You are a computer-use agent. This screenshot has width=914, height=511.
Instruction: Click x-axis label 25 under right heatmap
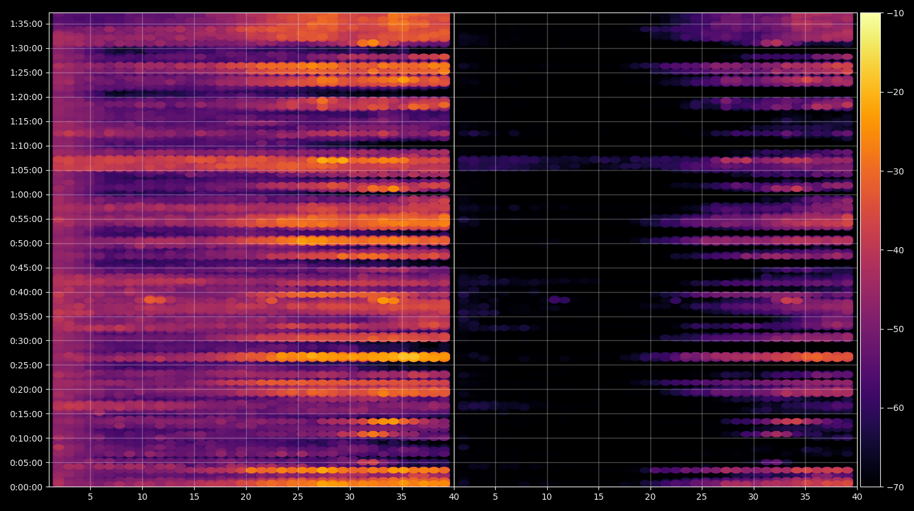702,497
